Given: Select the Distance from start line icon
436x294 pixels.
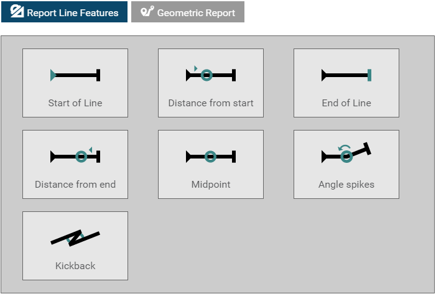Looking at the screenshot, I should [210, 75].
